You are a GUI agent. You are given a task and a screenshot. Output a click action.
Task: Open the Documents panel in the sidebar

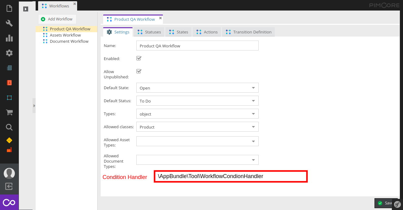9,8
